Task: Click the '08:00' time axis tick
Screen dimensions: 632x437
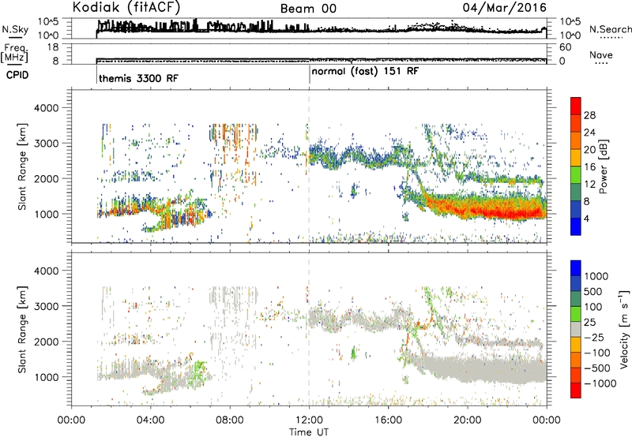Action: click(x=230, y=420)
